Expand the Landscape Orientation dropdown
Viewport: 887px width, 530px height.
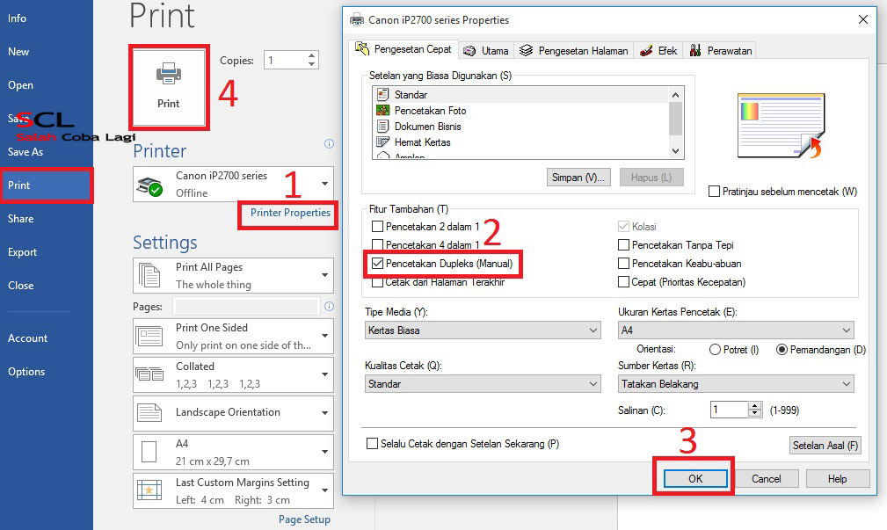click(x=233, y=413)
